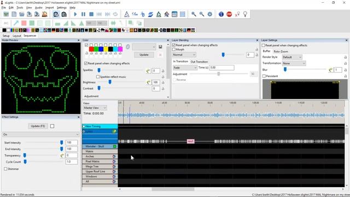Open the Transformation None dropdown

tap(294, 63)
